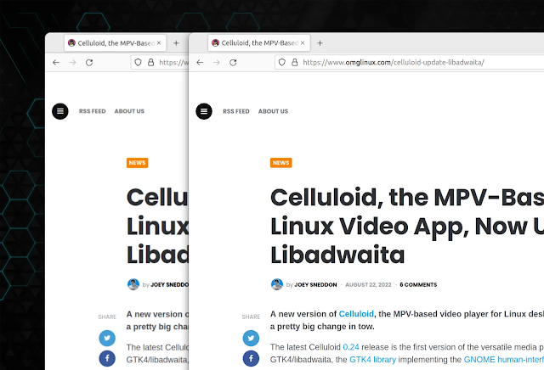Open ABOUT US link in the front window

click(x=273, y=111)
